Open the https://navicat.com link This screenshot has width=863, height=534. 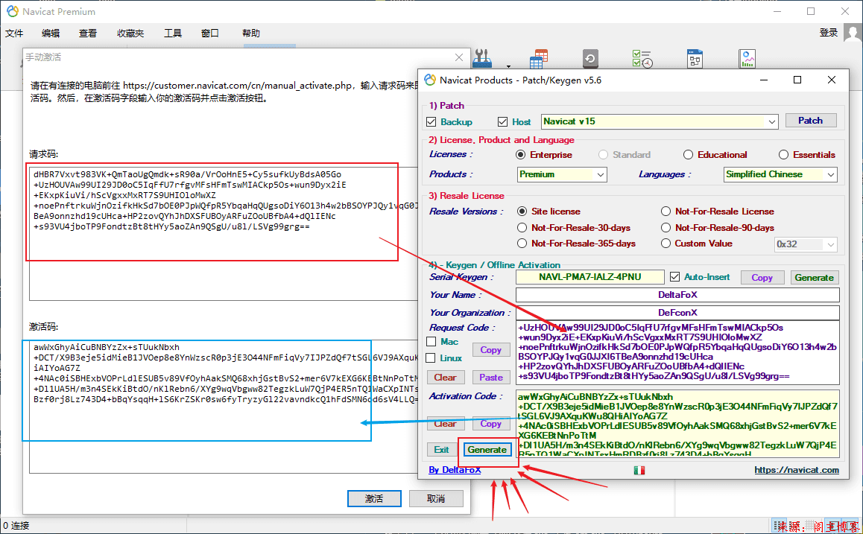[x=797, y=470]
